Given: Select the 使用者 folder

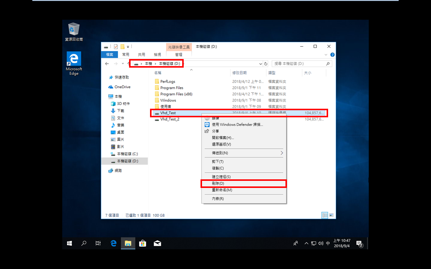Looking at the screenshot, I should coord(165,106).
